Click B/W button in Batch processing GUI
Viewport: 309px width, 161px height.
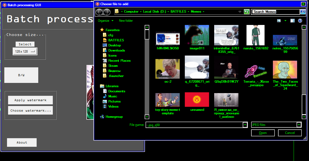tap(21, 75)
